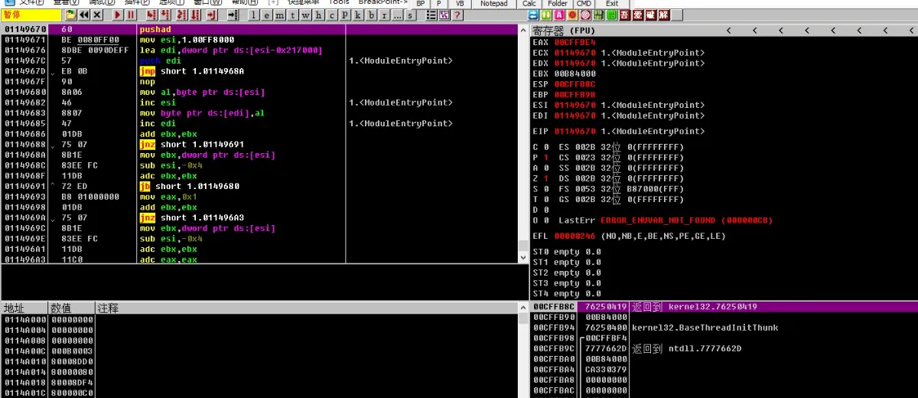Click the go to address arrow icon
The width and height of the screenshot is (918, 398).
[x=233, y=15]
